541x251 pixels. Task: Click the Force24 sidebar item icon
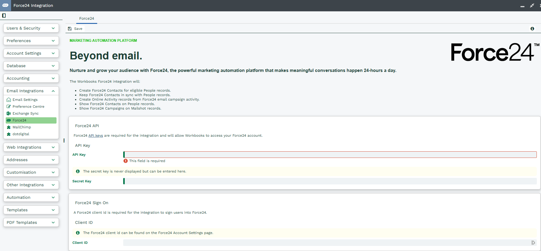click(x=9, y=120)
